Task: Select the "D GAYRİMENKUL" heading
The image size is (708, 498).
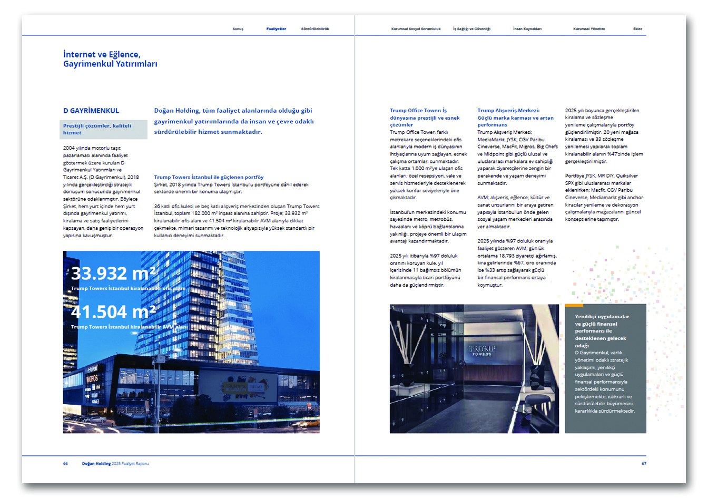Action: 91,111
